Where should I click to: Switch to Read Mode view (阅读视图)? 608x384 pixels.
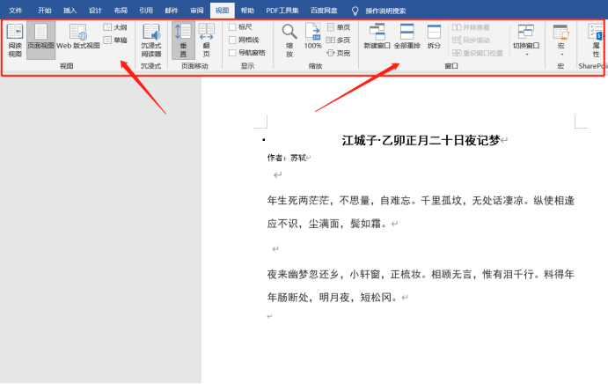click(x=15, y=41)
